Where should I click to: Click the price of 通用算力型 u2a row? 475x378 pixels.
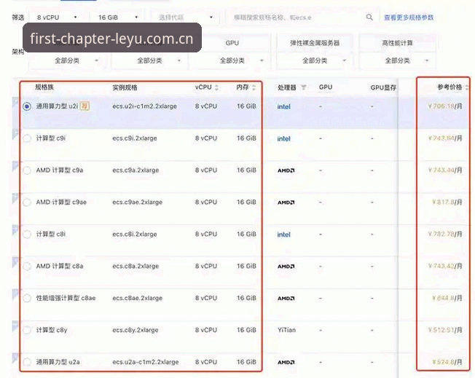pyautogui.click(x=447, y=362)
